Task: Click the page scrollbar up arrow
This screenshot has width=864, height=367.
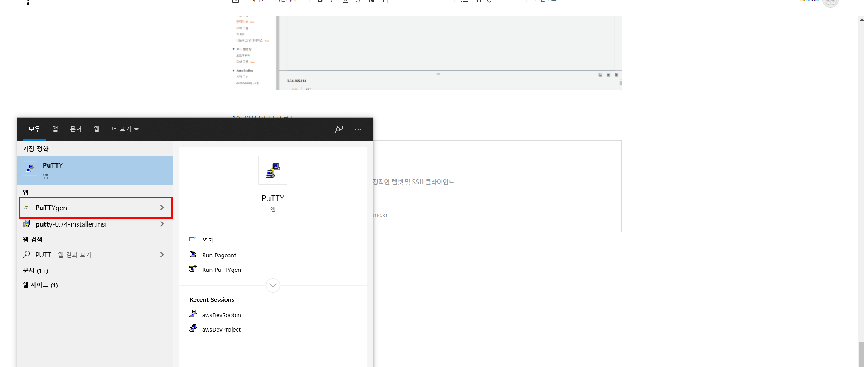Action: pos(861,19)
